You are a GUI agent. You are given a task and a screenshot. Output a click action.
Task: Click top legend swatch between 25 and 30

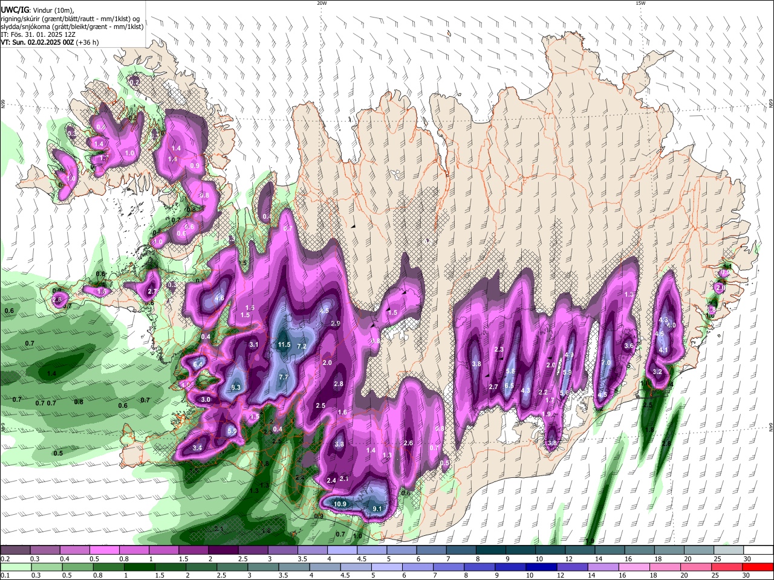click(x=729, y=550)
